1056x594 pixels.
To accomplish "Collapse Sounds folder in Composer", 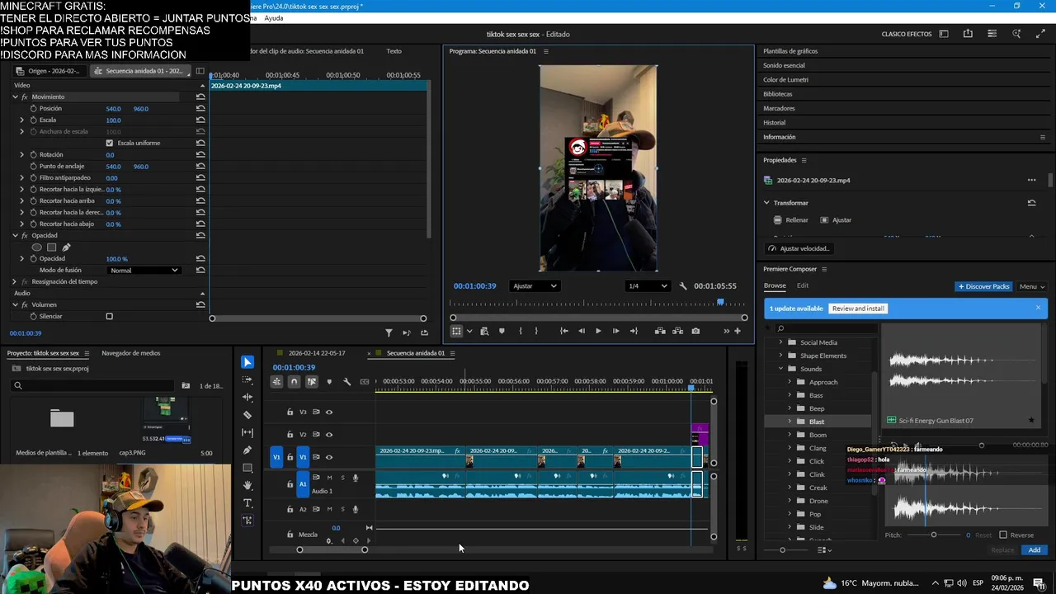I will coord(781,369).
